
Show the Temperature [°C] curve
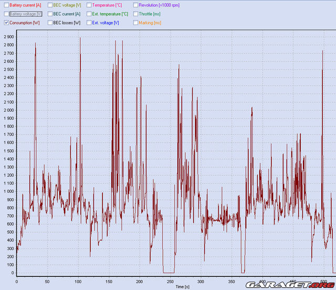(89, 5)
